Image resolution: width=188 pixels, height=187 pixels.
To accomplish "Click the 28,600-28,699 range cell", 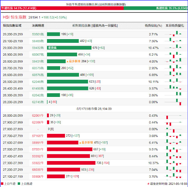I will click(x=13, y=75).
